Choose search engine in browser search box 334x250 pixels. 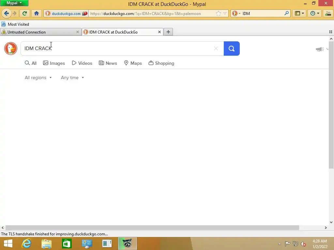[236, 13]
